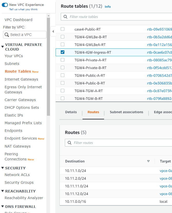Click the Target column header
This screenshot has height=213, width=172.
pos(165,161)
